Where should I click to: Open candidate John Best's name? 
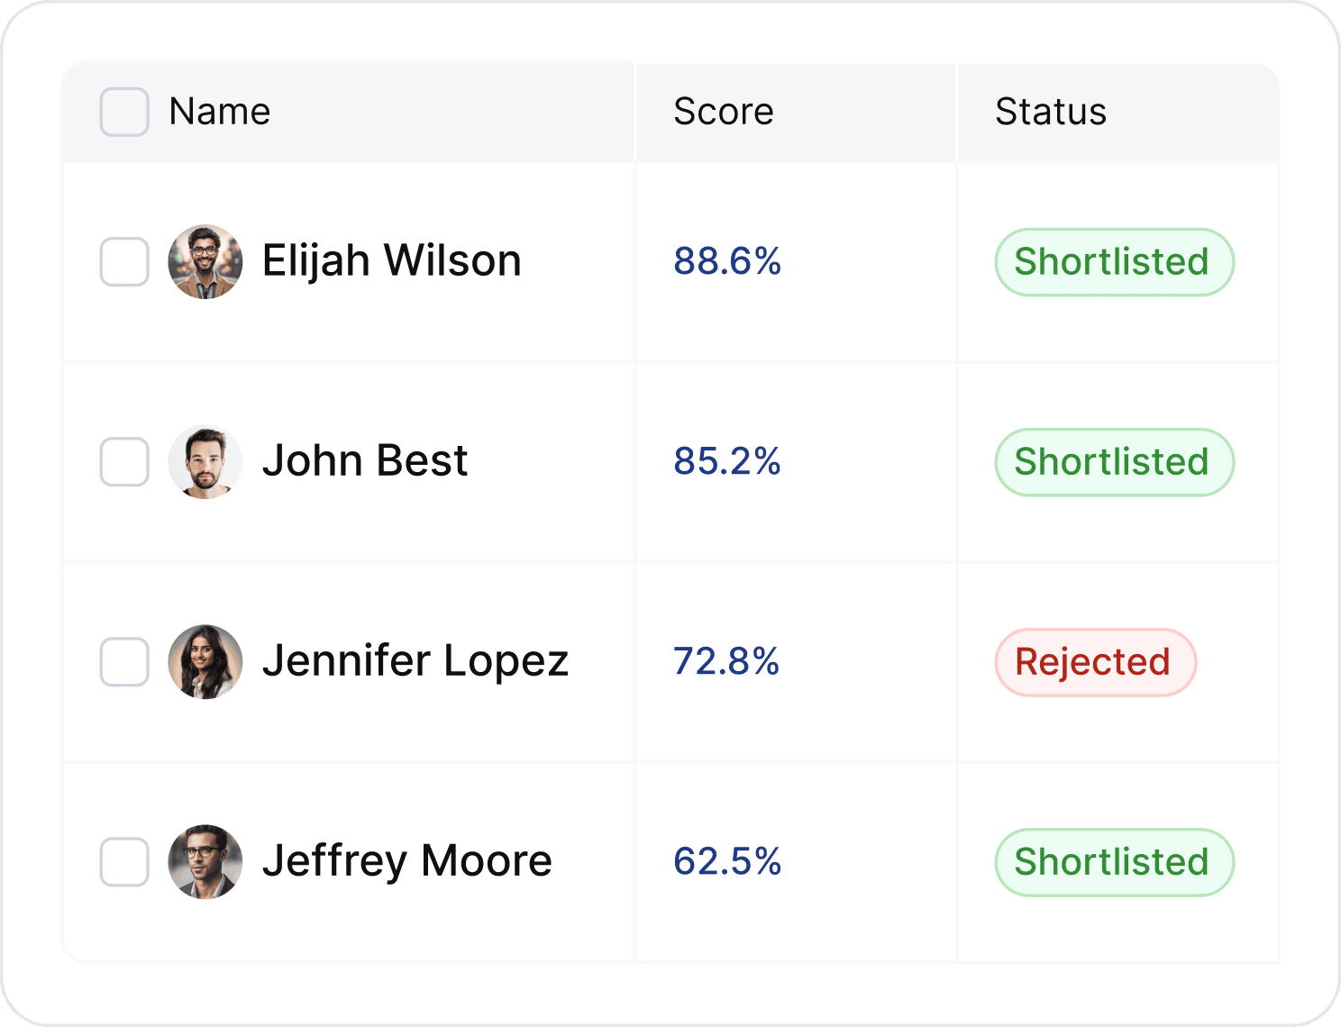pyautogui.click(x=365, y=461)
